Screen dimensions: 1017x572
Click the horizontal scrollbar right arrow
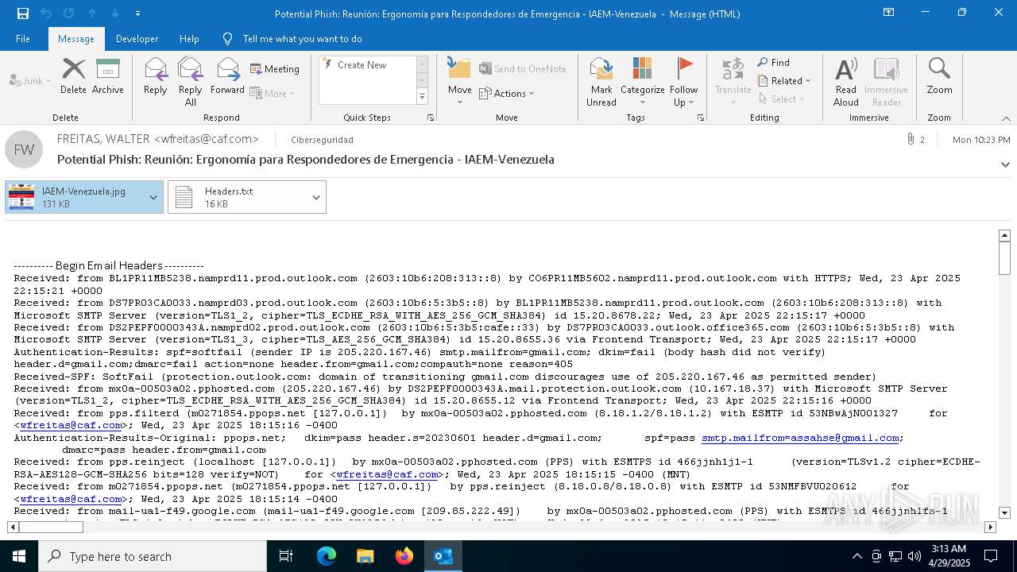(990, 527)
